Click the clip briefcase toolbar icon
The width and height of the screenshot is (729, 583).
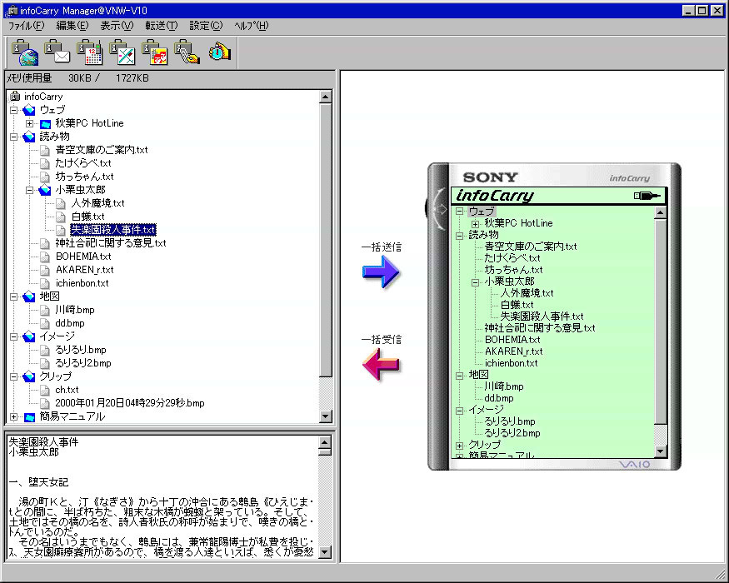click(187, 52)
